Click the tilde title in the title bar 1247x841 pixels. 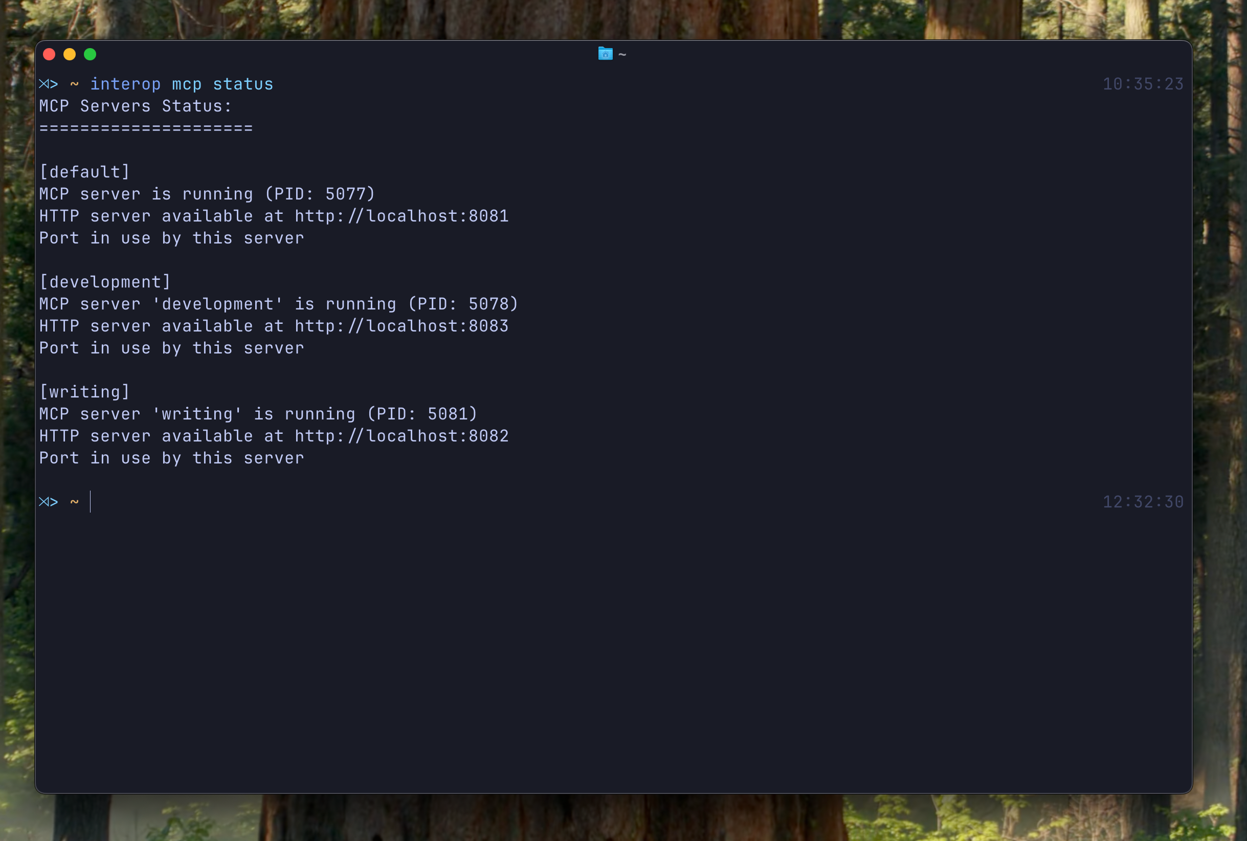tap(622, 54)
